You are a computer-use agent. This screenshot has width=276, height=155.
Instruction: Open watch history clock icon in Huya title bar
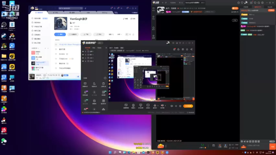[x=238, y=3]
